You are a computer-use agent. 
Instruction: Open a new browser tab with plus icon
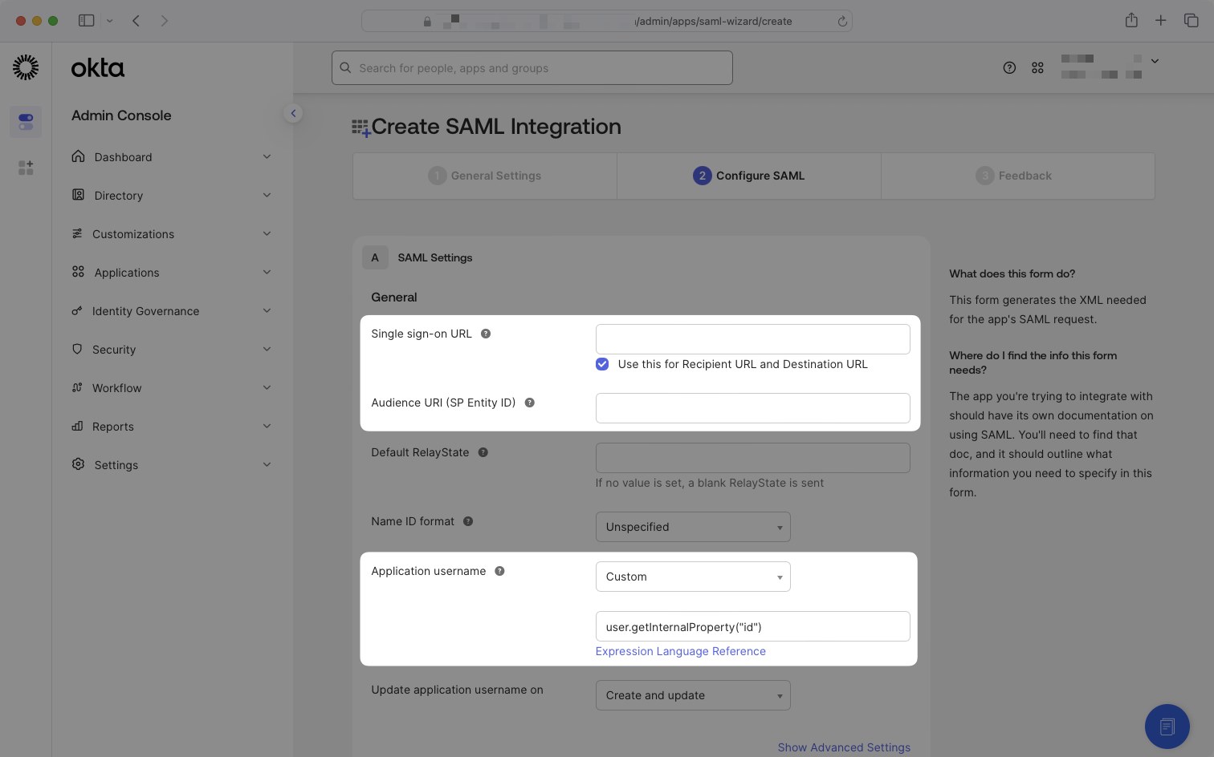point(1161,21)
